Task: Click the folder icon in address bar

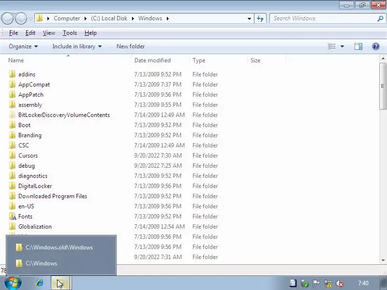Action: tap(39, 18)
